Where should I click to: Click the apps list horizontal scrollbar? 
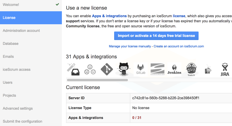coord(97,80)
